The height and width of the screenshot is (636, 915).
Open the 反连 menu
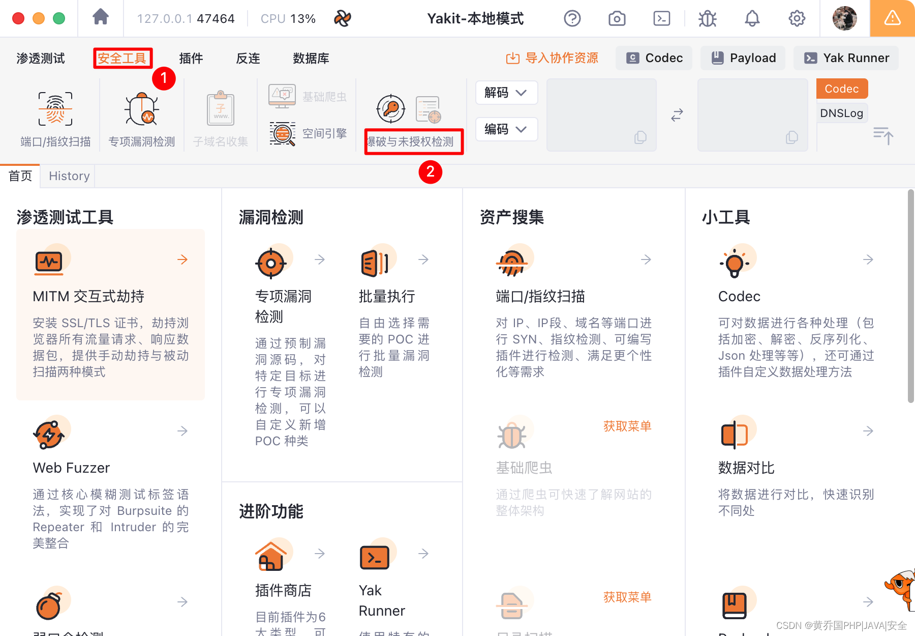[x=248, y=58]
